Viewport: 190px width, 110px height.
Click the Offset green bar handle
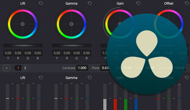169,99
